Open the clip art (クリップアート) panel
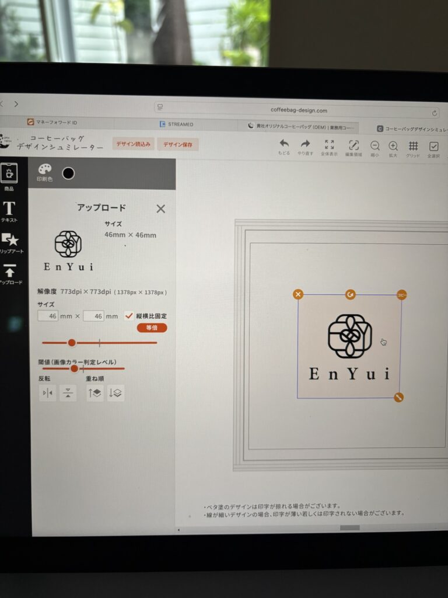Viewport: 448px width, 598px height. (x=9, y=241)
